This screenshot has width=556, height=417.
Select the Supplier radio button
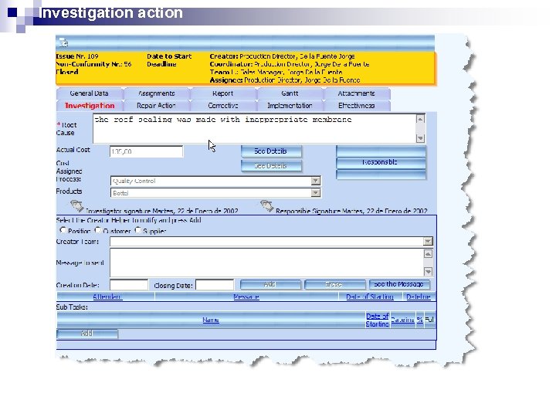point(137,230)
